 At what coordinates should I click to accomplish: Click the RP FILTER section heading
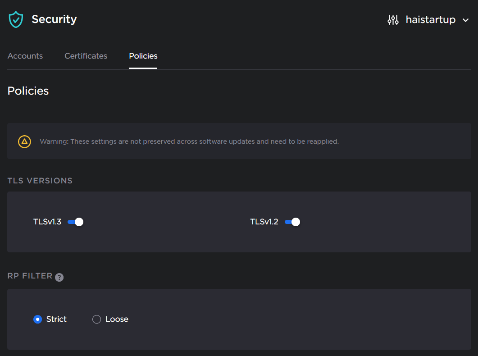coord(30,276)
